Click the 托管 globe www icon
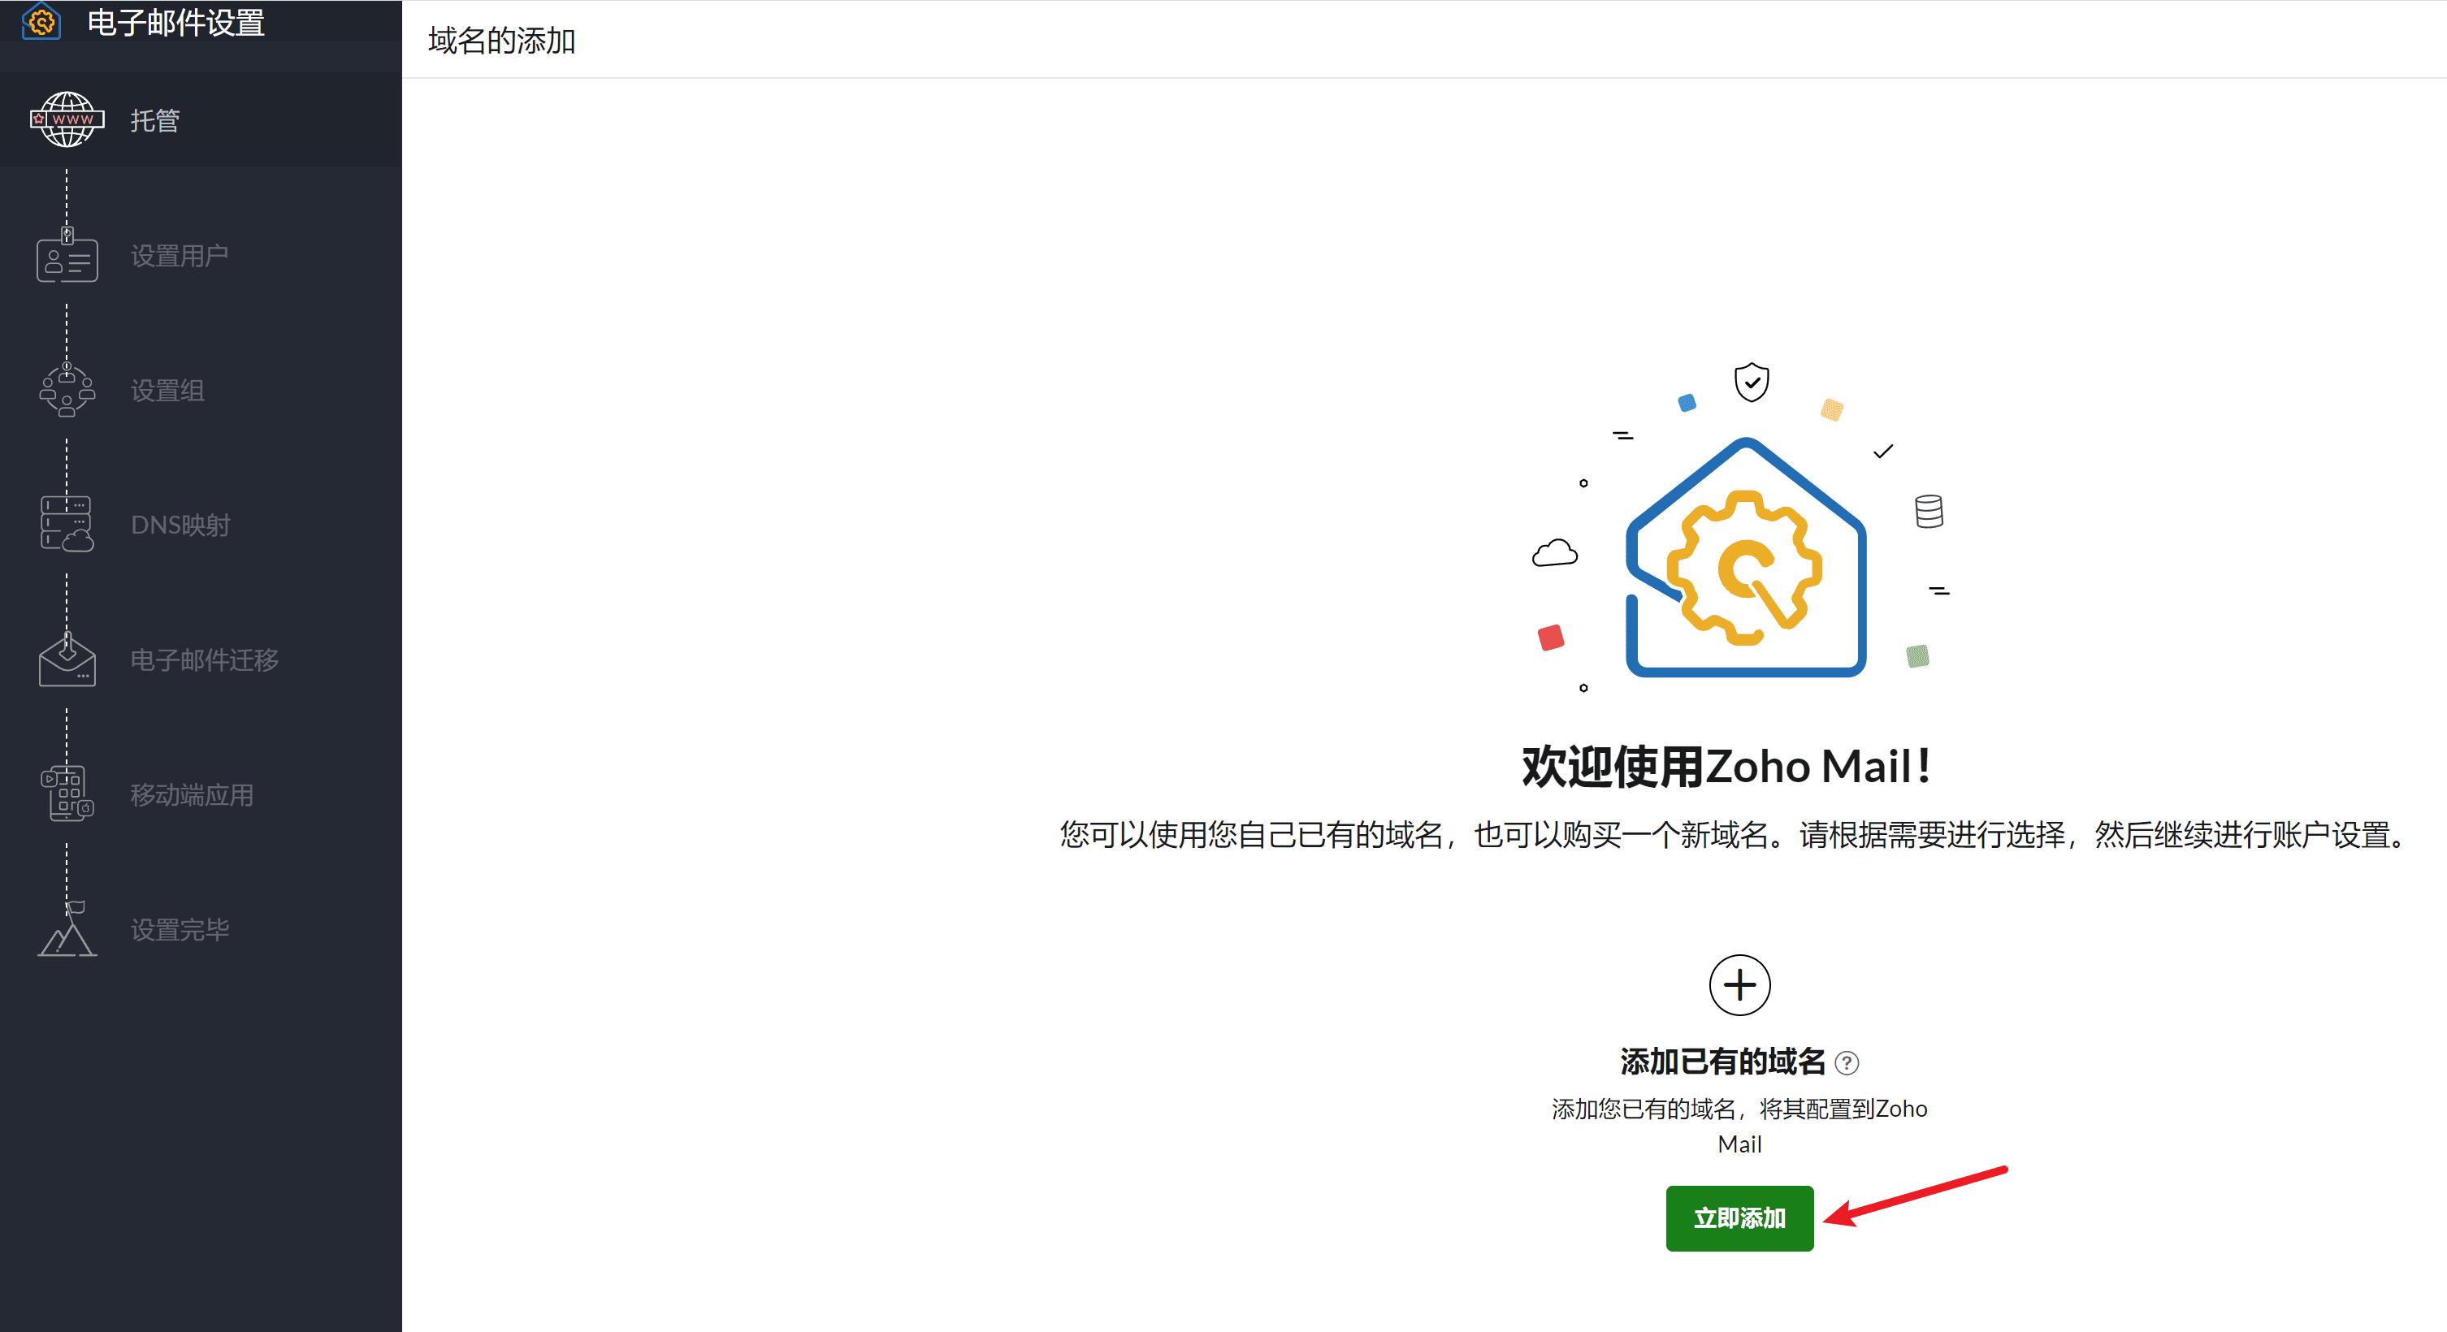The image size is (2447, 1332). click(x=67, y=119)
